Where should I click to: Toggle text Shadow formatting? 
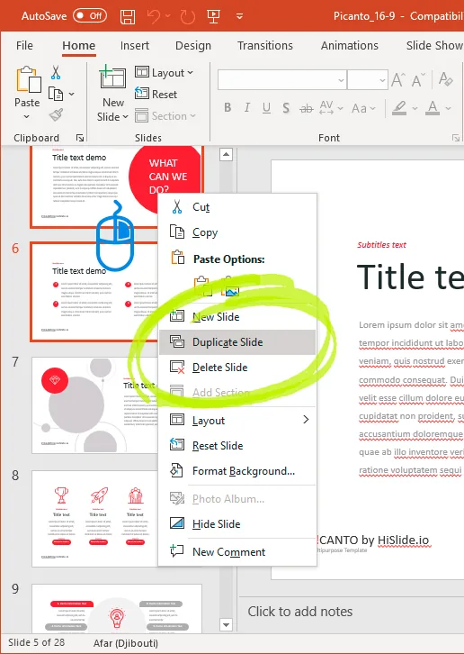click(x=286, y=108)
